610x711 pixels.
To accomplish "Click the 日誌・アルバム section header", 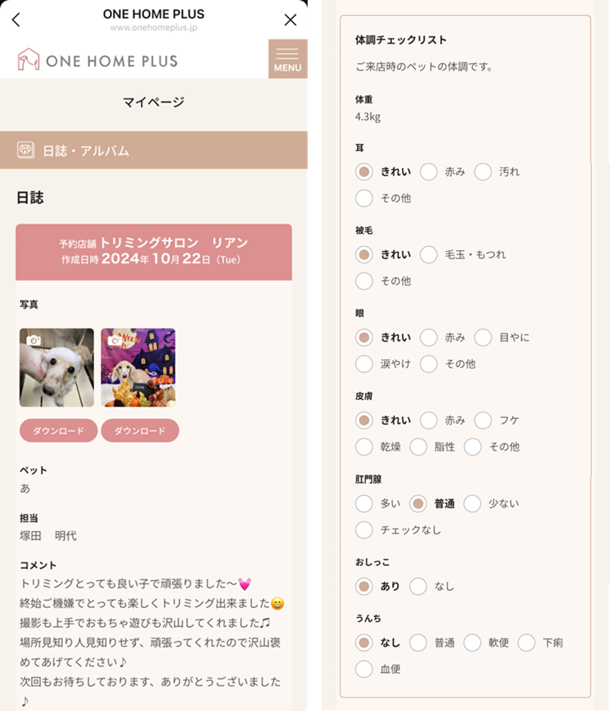I will (x=154, y=150).
